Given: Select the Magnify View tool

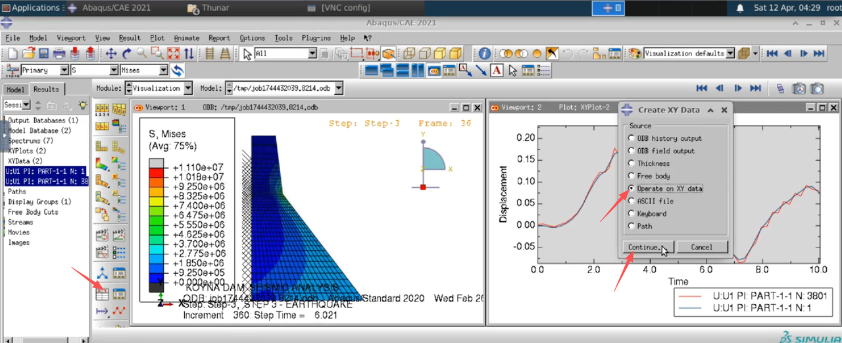Looking at the screenshot, I should click(x=142, y=53).
